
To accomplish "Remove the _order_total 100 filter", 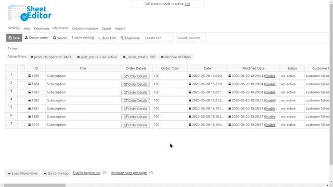I will point(124,57).
